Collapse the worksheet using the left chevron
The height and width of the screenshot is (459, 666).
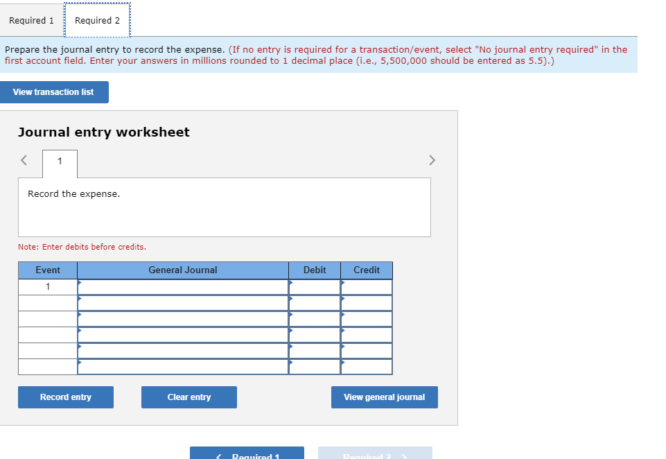click(x=23, y=159)
